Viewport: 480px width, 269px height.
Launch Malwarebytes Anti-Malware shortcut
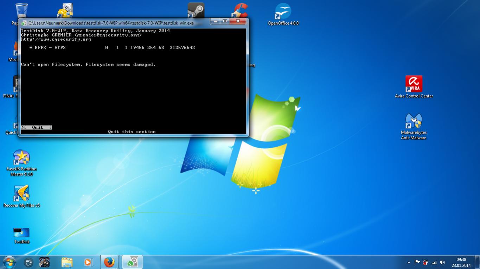(414, 126)
